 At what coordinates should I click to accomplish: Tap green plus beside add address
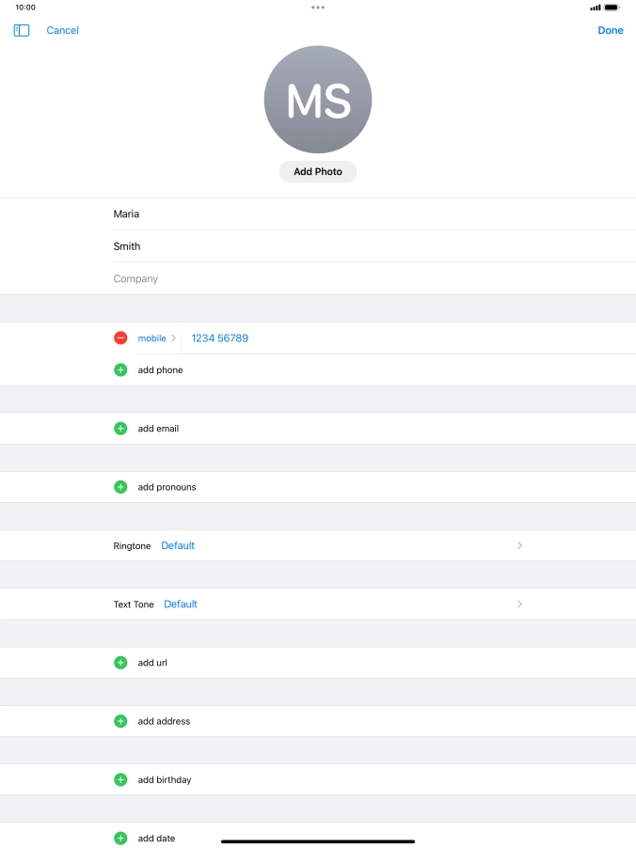coord(120,721)
